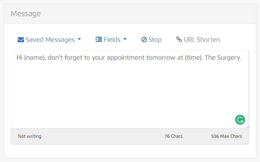This screenshot has width=260, height=162.
Task: Expand the Fields dropdown caret
Action: 125,39
